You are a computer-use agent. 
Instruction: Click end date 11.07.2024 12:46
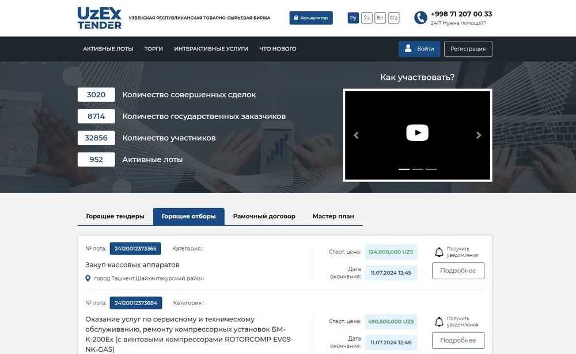(391, 343)
